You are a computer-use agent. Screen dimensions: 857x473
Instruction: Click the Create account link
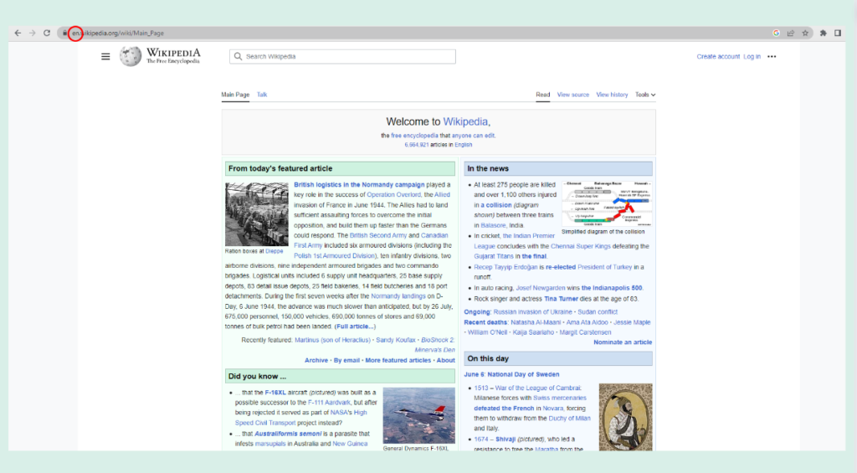[718, 57]
